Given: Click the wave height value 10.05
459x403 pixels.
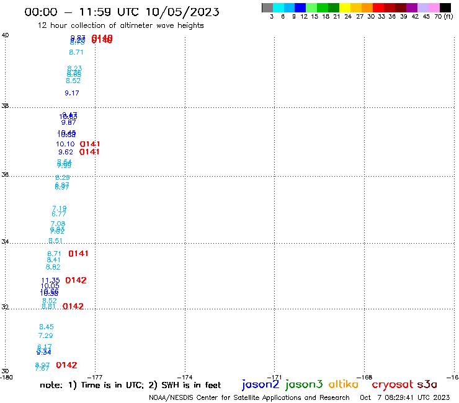Looking at the screenshot, I should point(50,286).
